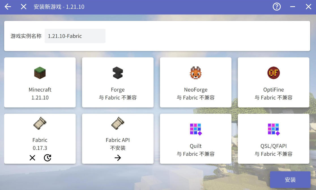
Task: Open help via the question mark icon
Action: pyautogui.click(x=277, y=7)
